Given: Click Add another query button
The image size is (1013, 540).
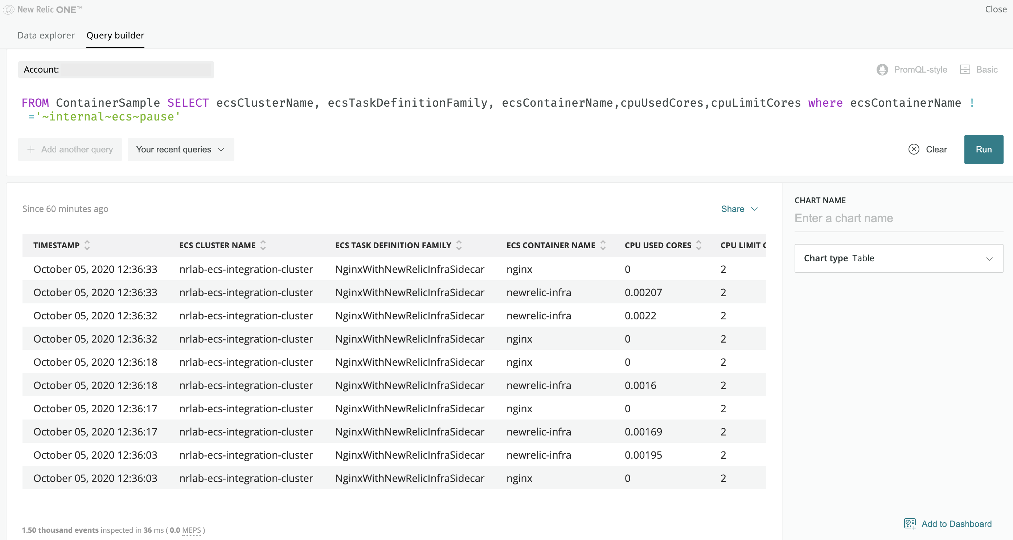Looking at the screenshot, I should click(70, 150).
